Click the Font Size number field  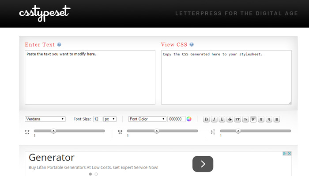(98, 119)
